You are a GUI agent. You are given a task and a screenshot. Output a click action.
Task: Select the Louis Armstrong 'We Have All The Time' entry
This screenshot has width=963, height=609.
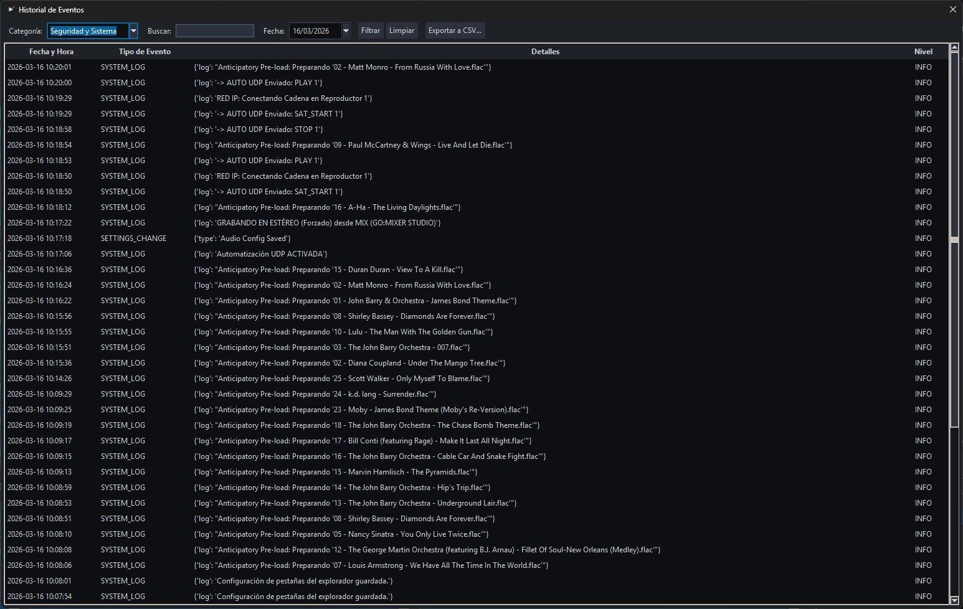click(x=477, y=565)
